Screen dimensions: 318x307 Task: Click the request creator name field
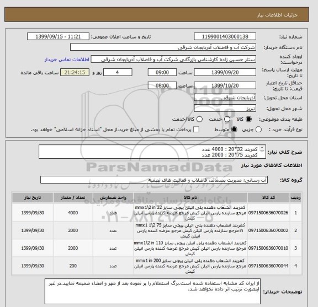click(173, 60)
